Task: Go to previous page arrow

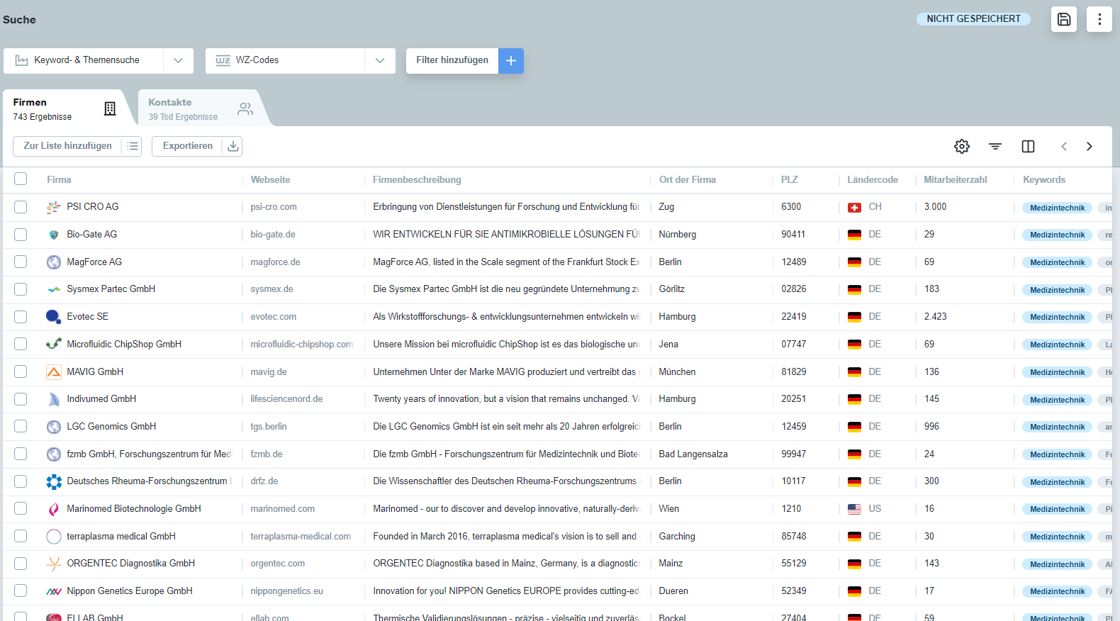Action: (1064, 146)
